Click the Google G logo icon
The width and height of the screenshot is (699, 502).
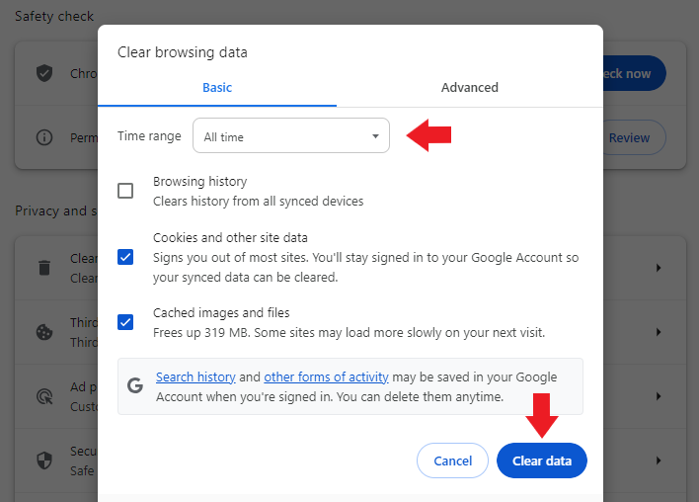(x=135, y=385)
